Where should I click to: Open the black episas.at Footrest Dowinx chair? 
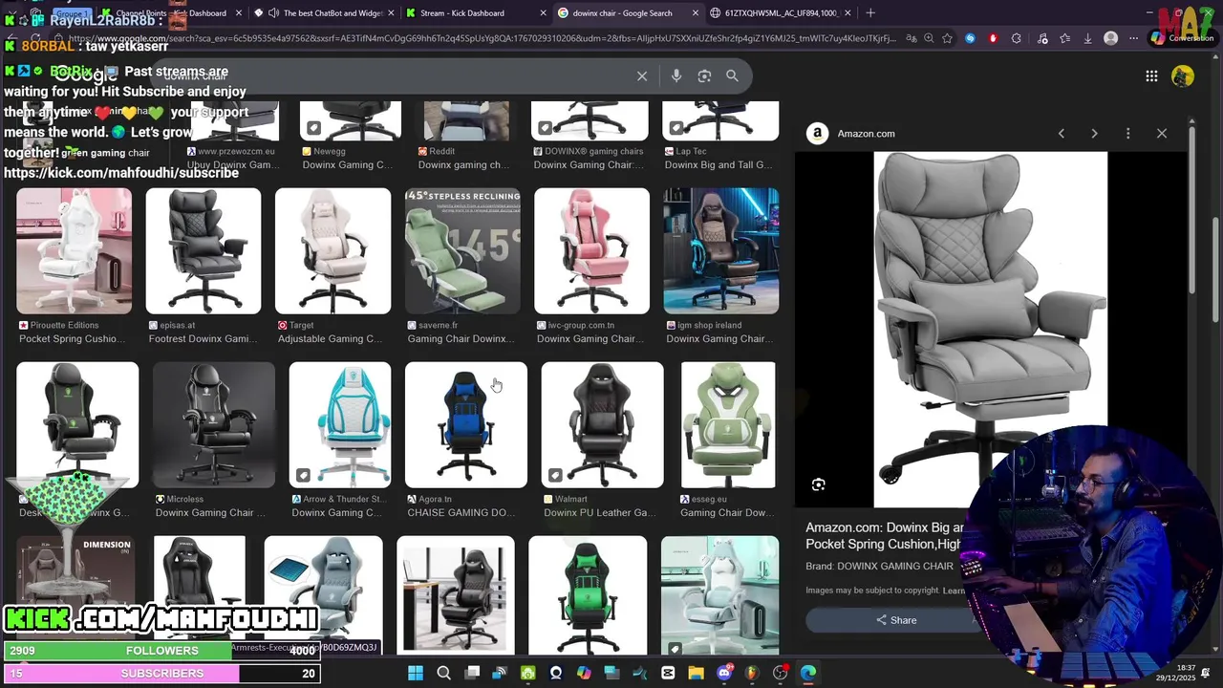(x=203, y=251)
